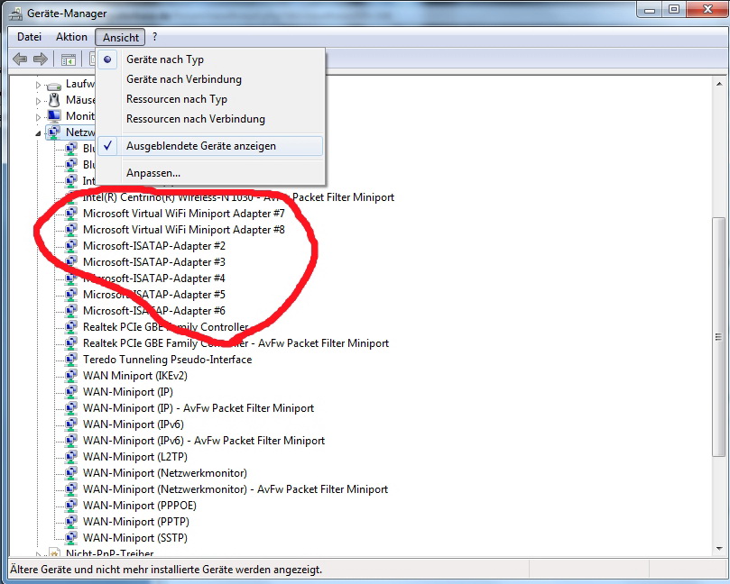730x584 pixels.
Task: Click the Laufwerke drive category icon
Action: point(54,85)
